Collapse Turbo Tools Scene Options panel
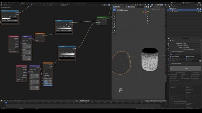Viewport: 202px width, 113px height. tap(171, 51)
